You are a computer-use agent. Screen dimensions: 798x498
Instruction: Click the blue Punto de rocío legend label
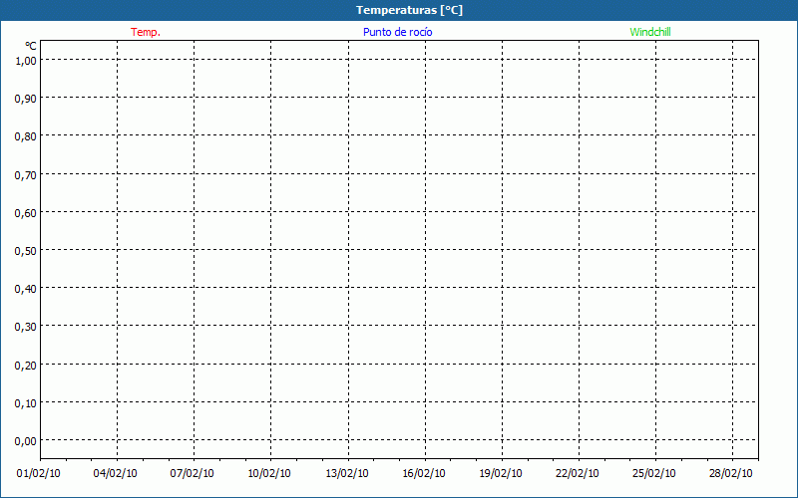[x=397, y=32]
